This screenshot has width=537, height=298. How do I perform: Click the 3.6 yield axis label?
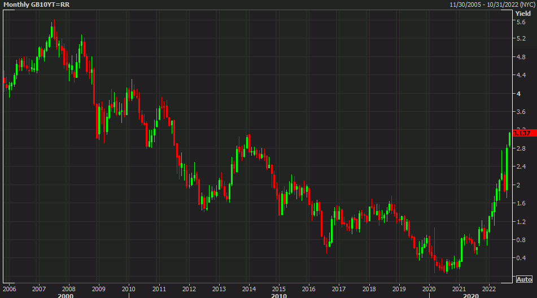(521, 112)
